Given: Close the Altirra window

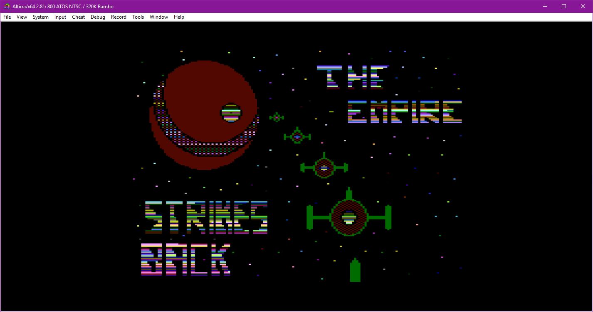Looking at the screenshot, I should coord(583,6).
